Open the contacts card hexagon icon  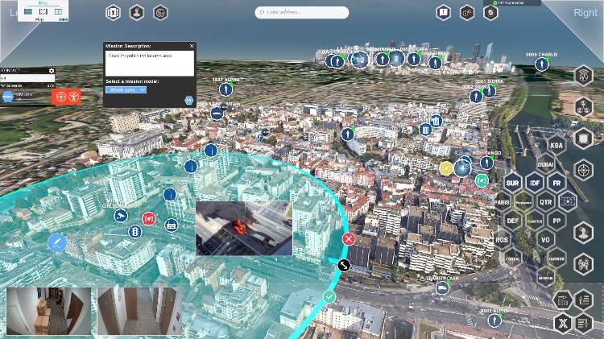113,13
